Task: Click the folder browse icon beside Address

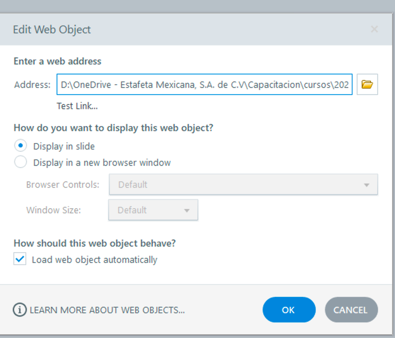Action: 367,84
